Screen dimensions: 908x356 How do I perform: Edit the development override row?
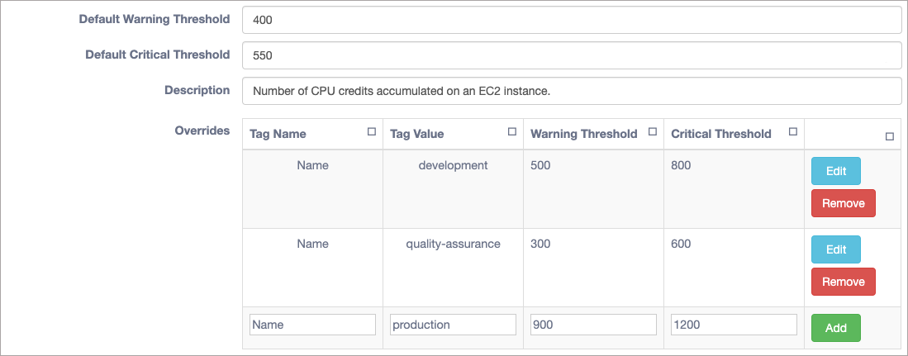click(x=835, y=171)
